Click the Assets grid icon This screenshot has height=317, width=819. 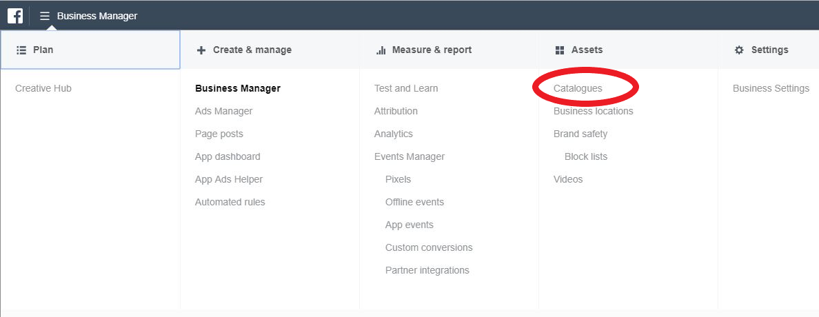[560, 50]
